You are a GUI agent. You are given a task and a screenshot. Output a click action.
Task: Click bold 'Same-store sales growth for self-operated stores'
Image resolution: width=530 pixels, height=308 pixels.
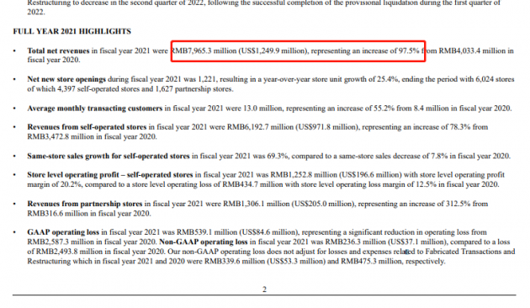coord(109,156)
